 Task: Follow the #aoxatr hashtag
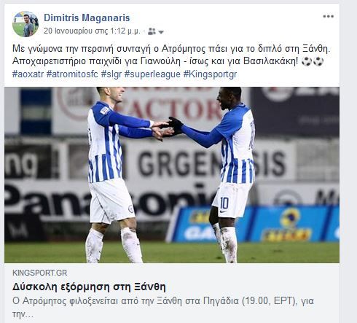(x=28, y=74)
